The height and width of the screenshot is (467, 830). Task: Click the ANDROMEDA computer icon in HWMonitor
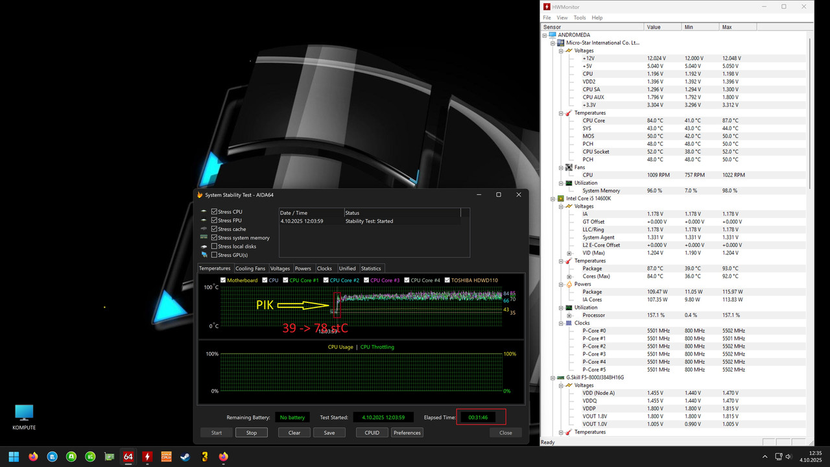pos(552,35)
